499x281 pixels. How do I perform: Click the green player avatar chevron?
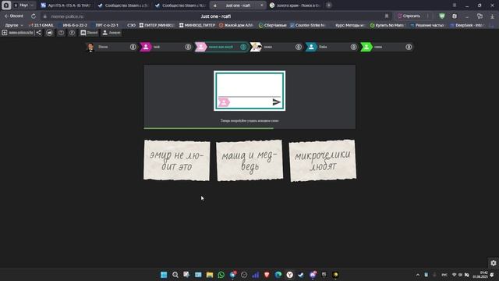[366, 47]
